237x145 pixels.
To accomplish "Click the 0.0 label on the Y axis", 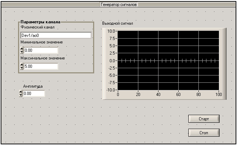I will click(112, 61).
